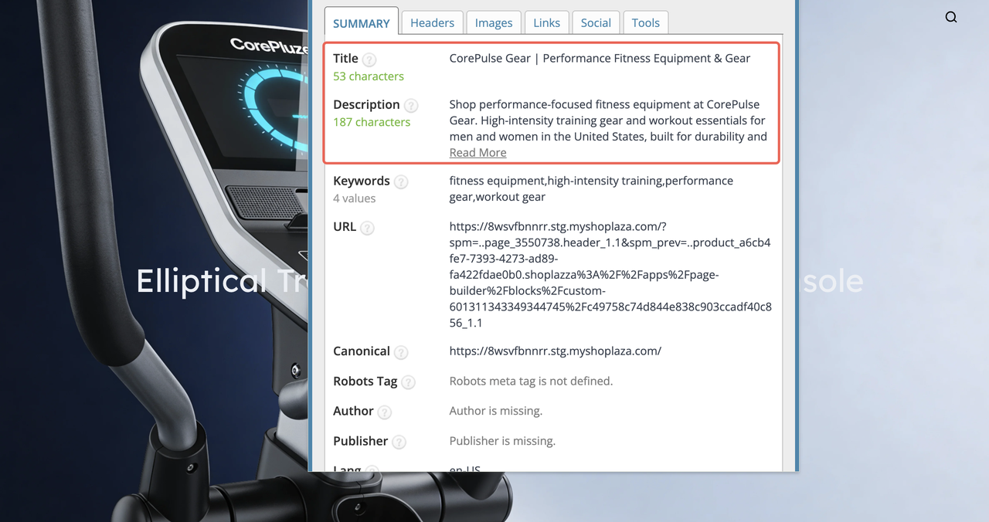This screenshot has width=989, height=522.
Task: Open the Images tab
Action: tap(494, 22)
